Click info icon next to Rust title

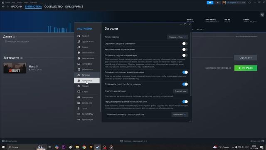[37, 67]
